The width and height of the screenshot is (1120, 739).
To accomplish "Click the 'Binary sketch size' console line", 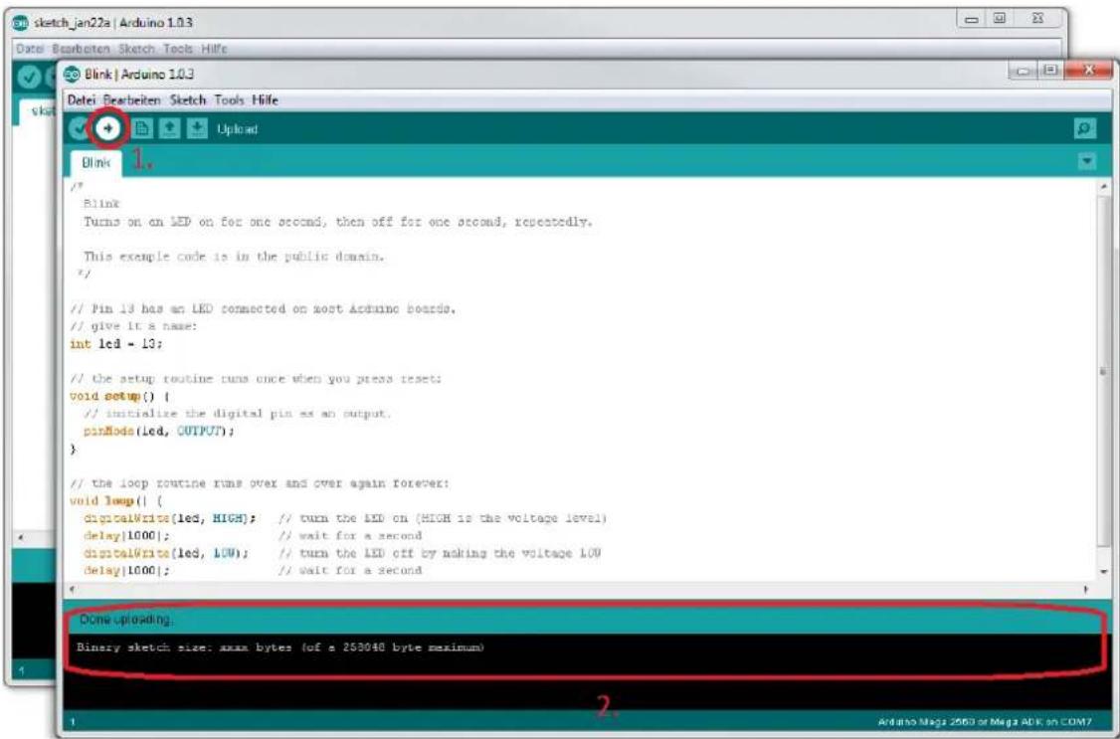I will pos(280,647).
